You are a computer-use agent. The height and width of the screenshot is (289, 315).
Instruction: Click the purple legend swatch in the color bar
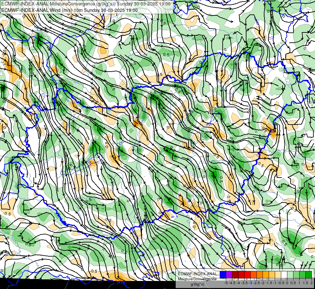pyautogui.click(x=229, y=275)
